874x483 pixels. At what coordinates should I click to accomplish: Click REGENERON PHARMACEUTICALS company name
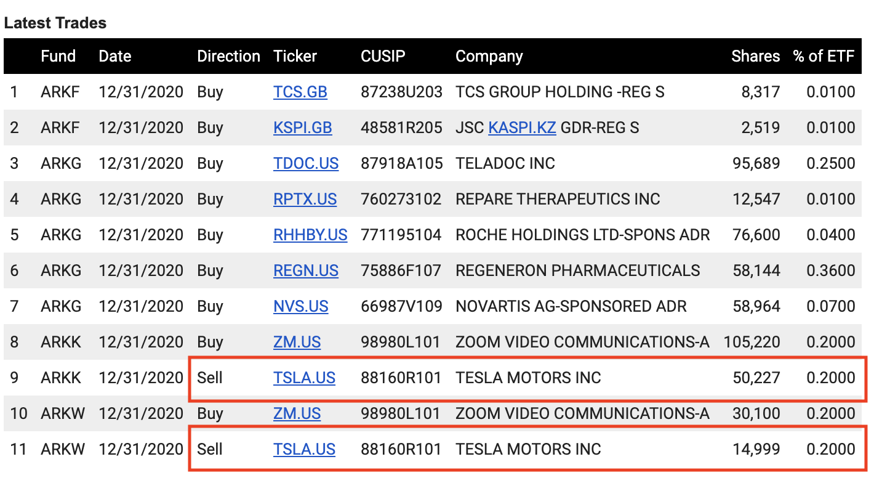[x=578, y=271]
